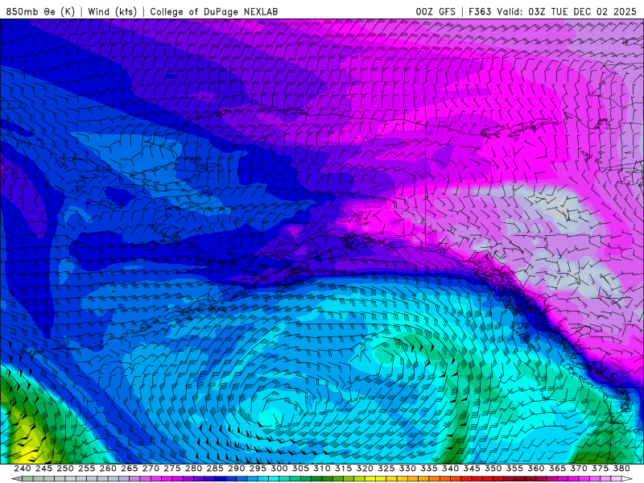644x483 pixels.
Task: Click the 270 value on the color scale
Action: [151, 469]
